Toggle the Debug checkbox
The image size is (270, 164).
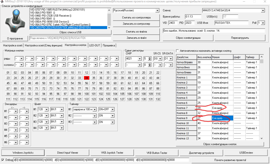(3, 160)
